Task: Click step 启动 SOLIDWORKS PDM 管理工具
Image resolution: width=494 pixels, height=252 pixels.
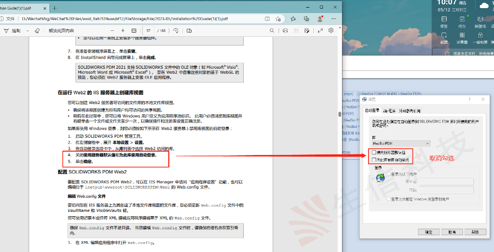Action: click(109, 136)
